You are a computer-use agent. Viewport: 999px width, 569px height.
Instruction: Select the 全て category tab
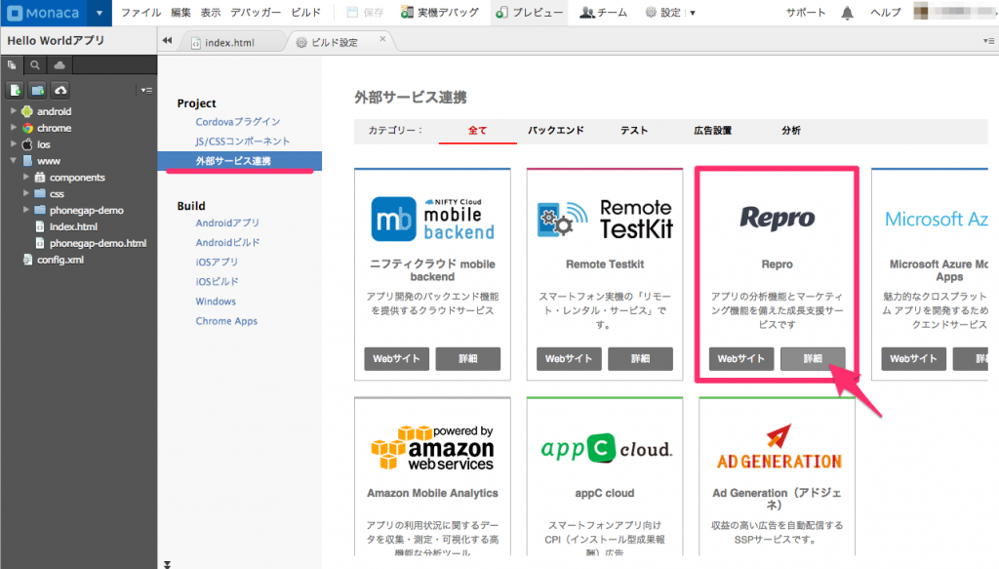pyautogui.click(x=478, y=130)
